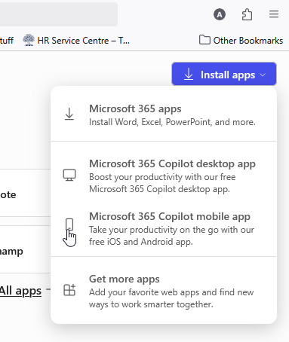The image size is (289, 342).
Task: Click the browser address bar field
Action: click(x=58, y=14)
